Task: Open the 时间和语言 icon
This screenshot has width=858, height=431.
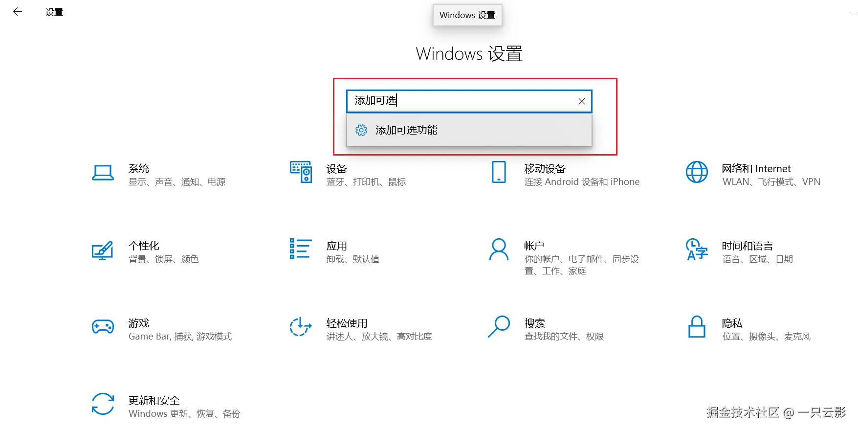Action: click(697, 250)
